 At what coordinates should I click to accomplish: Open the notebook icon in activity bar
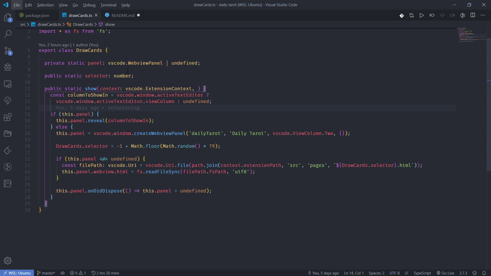pyautogui.click(x=8, y=183)
